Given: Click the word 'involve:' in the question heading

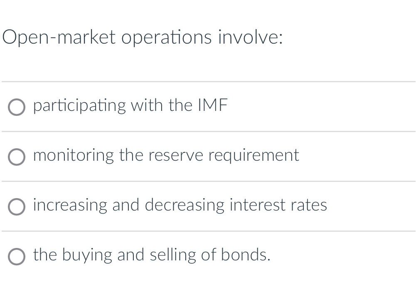Looking at the screenshot, I should click(251, 37).
